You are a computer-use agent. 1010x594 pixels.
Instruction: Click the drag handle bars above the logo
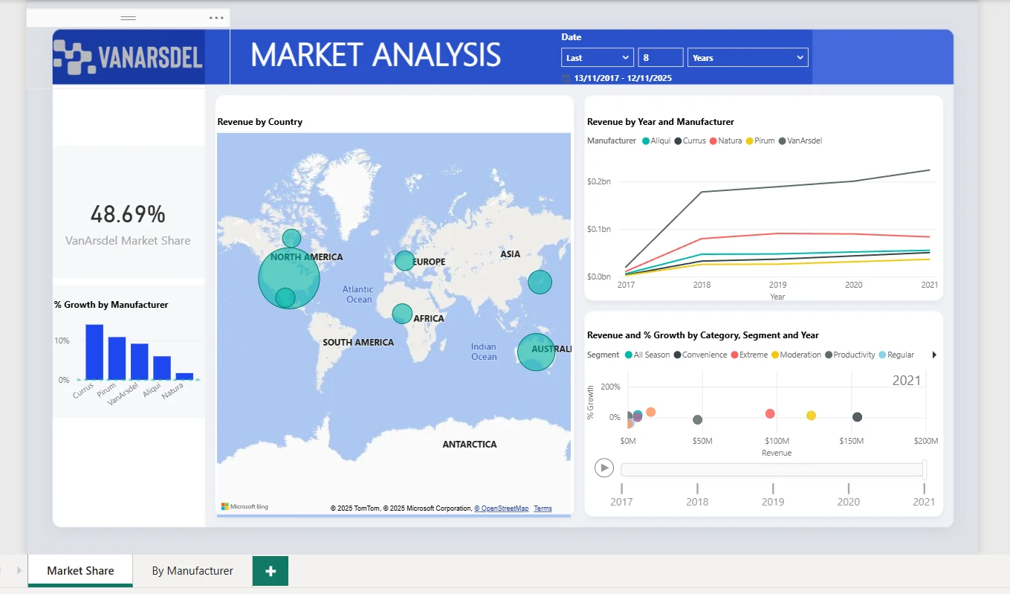(129, 18)
